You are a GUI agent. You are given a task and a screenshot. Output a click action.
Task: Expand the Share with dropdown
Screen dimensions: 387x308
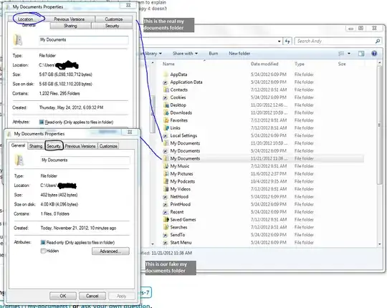pyautogui.click(x=185, y=54)
